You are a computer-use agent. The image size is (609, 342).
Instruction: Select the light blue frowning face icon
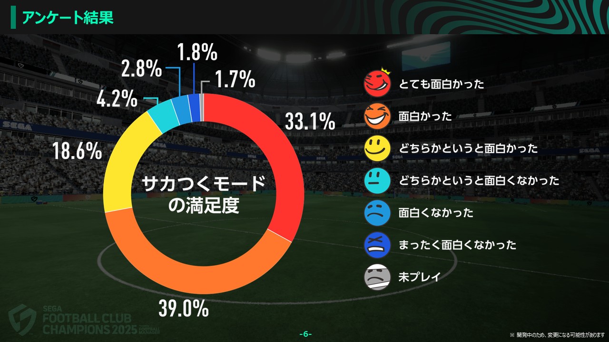pos(377,213)
